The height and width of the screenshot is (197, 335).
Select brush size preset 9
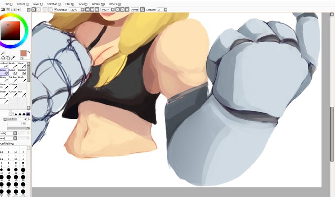[23, 164]
